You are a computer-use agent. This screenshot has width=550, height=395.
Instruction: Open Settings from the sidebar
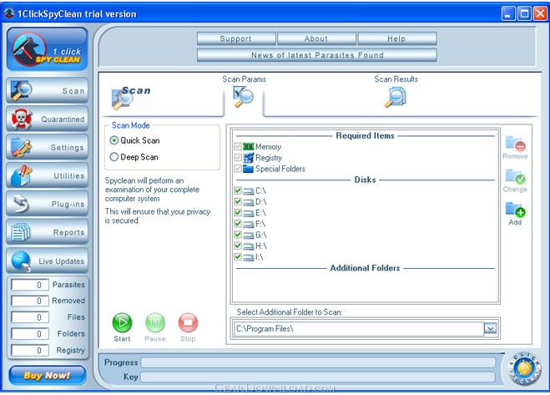47,147
